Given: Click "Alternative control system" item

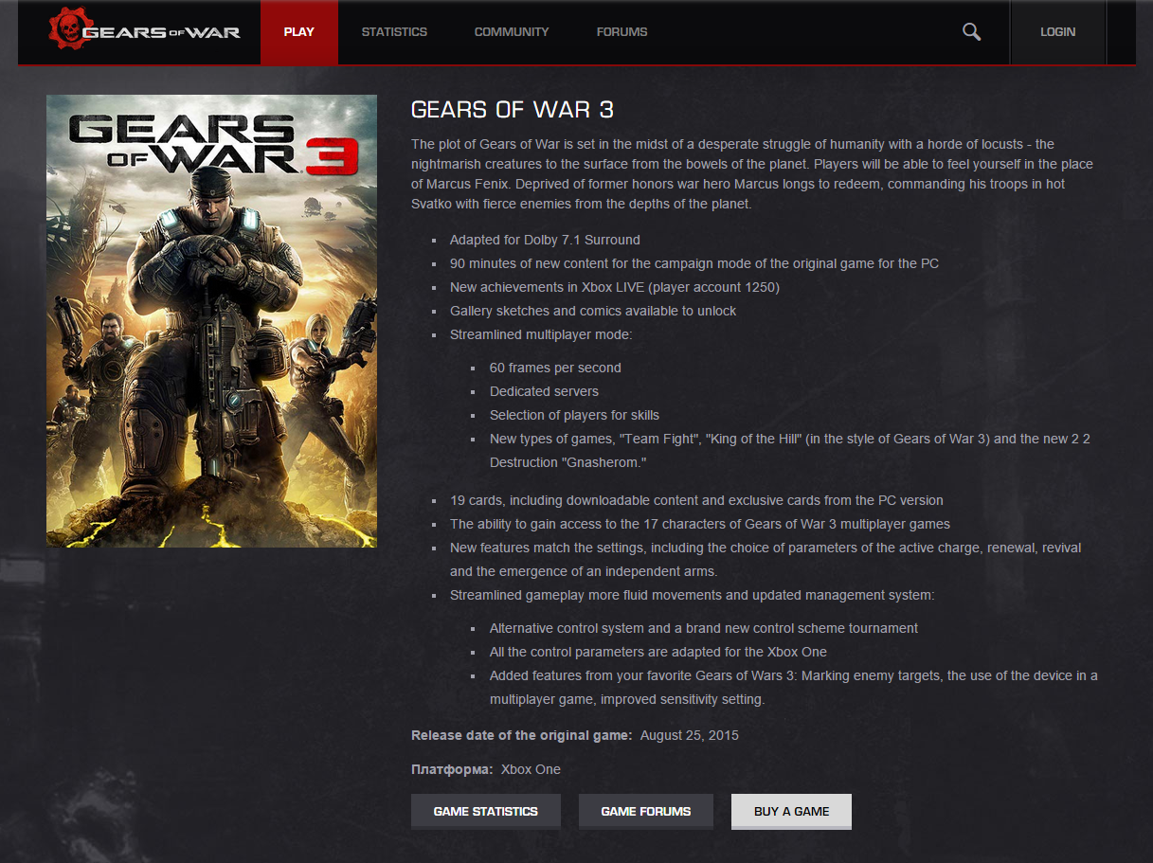Looking at the screenshot, I should [704, 628].
